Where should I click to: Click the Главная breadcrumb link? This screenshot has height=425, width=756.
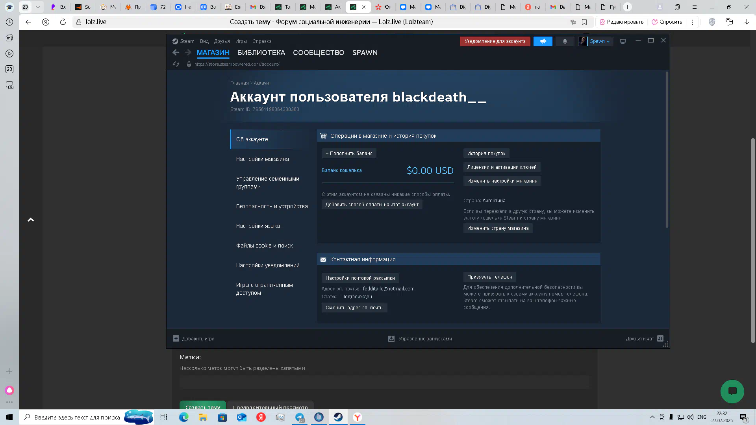tap(239, 83)
